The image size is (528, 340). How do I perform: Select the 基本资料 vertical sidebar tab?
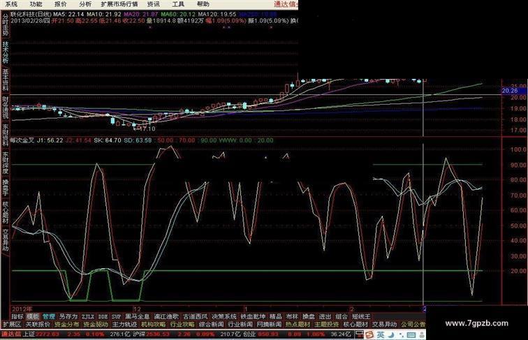tap(5, 79)
